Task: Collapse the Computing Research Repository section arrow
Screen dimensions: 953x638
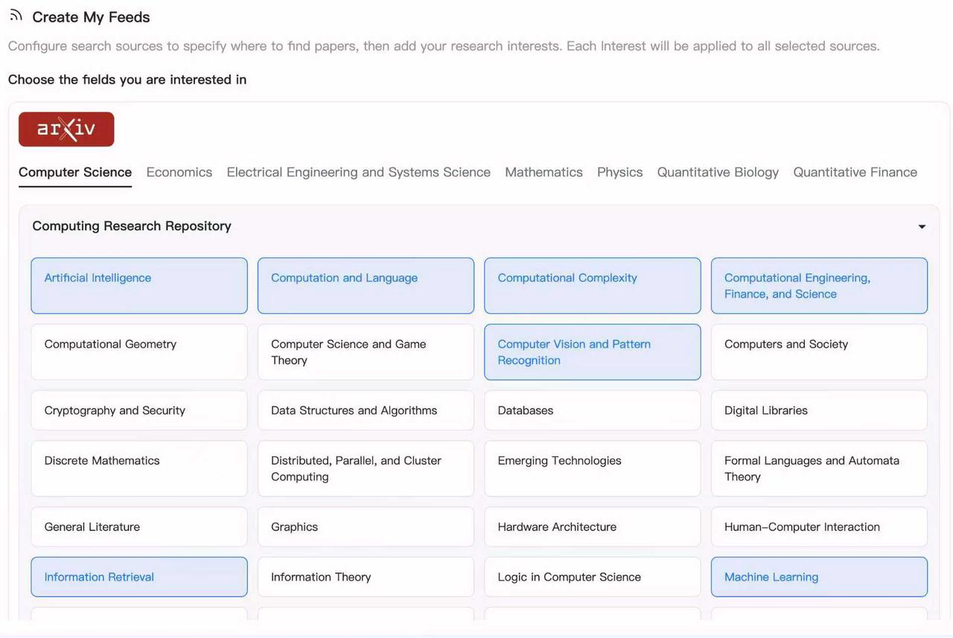Action: click(x=922, y=226)
